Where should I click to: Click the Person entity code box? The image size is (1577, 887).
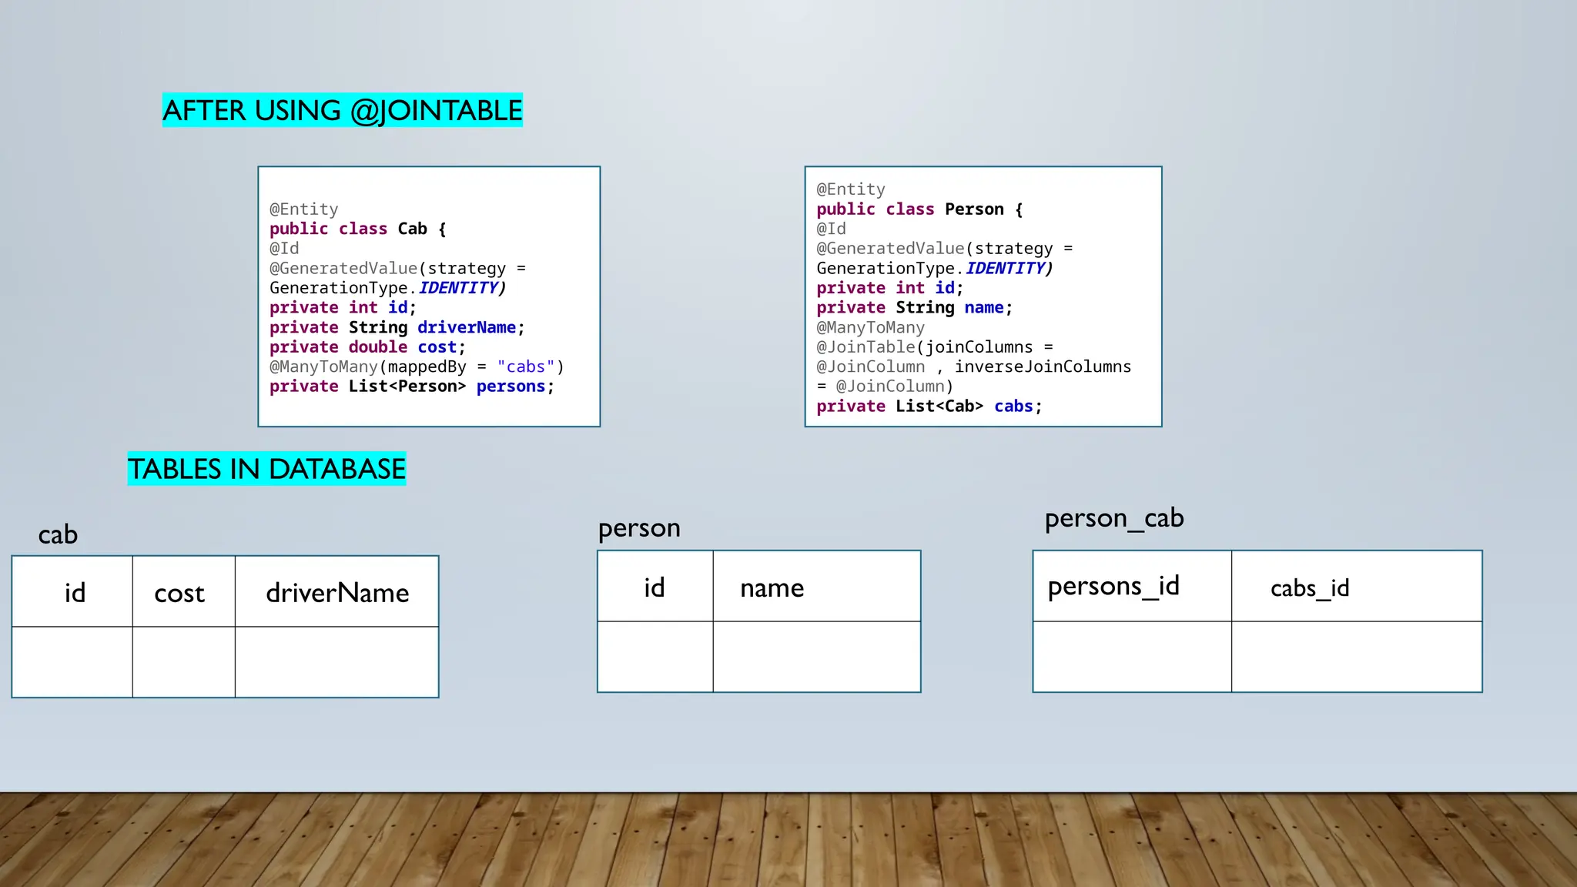[x=983, y=296]
